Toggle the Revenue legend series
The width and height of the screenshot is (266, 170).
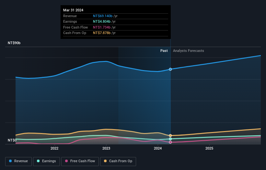(x=18, y=161)
